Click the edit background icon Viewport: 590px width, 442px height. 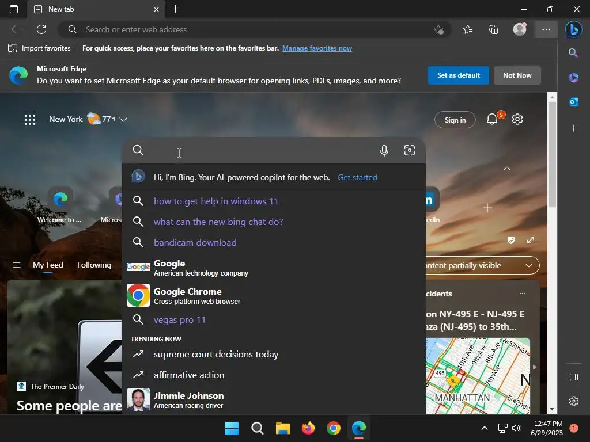point(511,240)
